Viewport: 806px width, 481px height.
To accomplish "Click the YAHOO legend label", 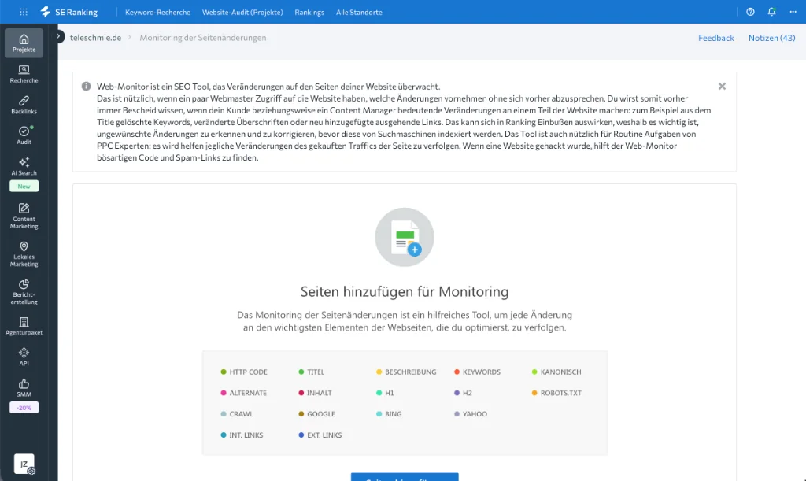I will click(475, 414).
